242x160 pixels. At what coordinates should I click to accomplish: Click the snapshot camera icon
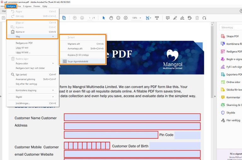[65, 61]
